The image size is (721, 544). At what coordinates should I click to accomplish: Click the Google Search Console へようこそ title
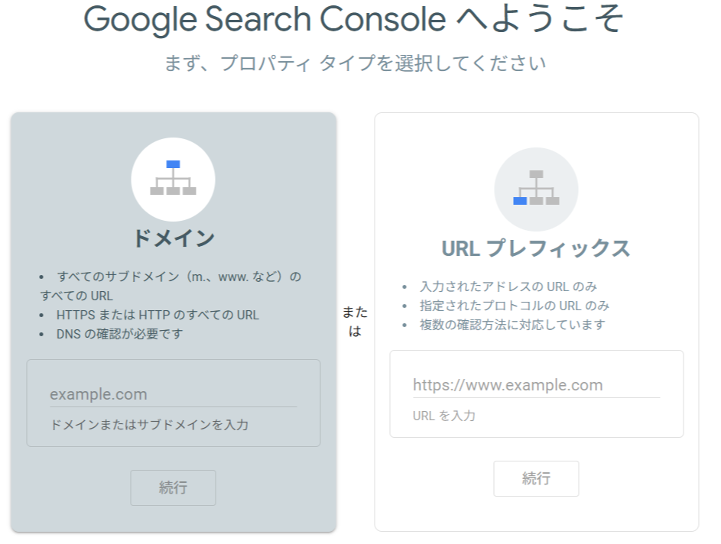(x=353, y=19)
